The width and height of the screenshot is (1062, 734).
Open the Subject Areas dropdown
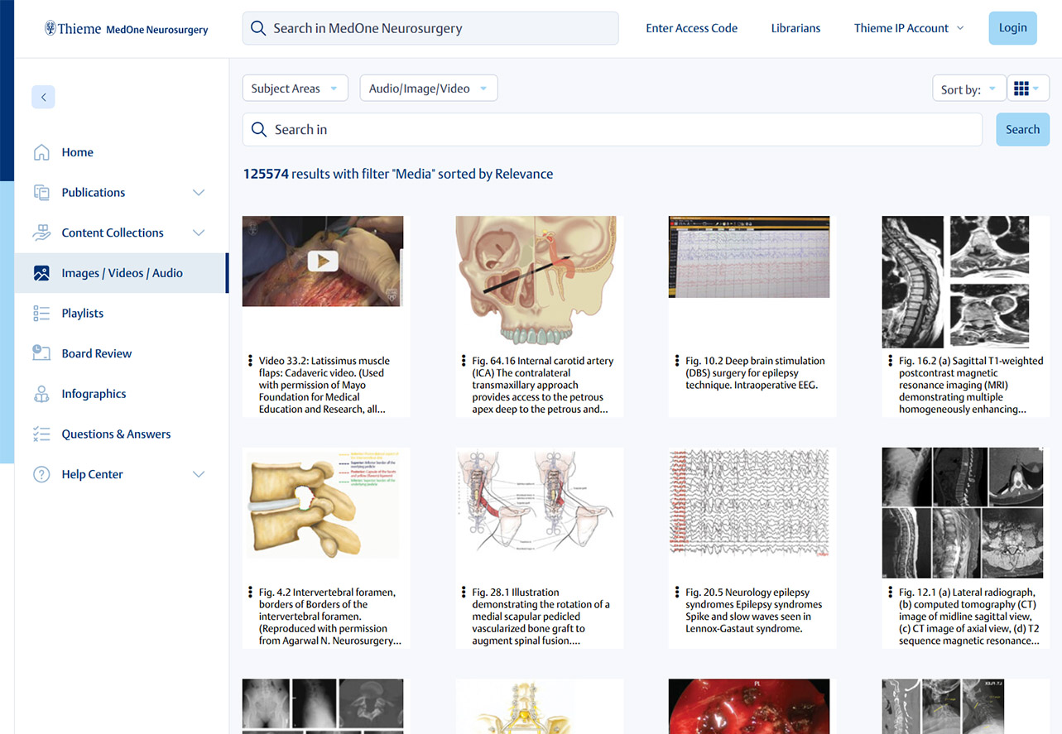[x=295, y=89]
